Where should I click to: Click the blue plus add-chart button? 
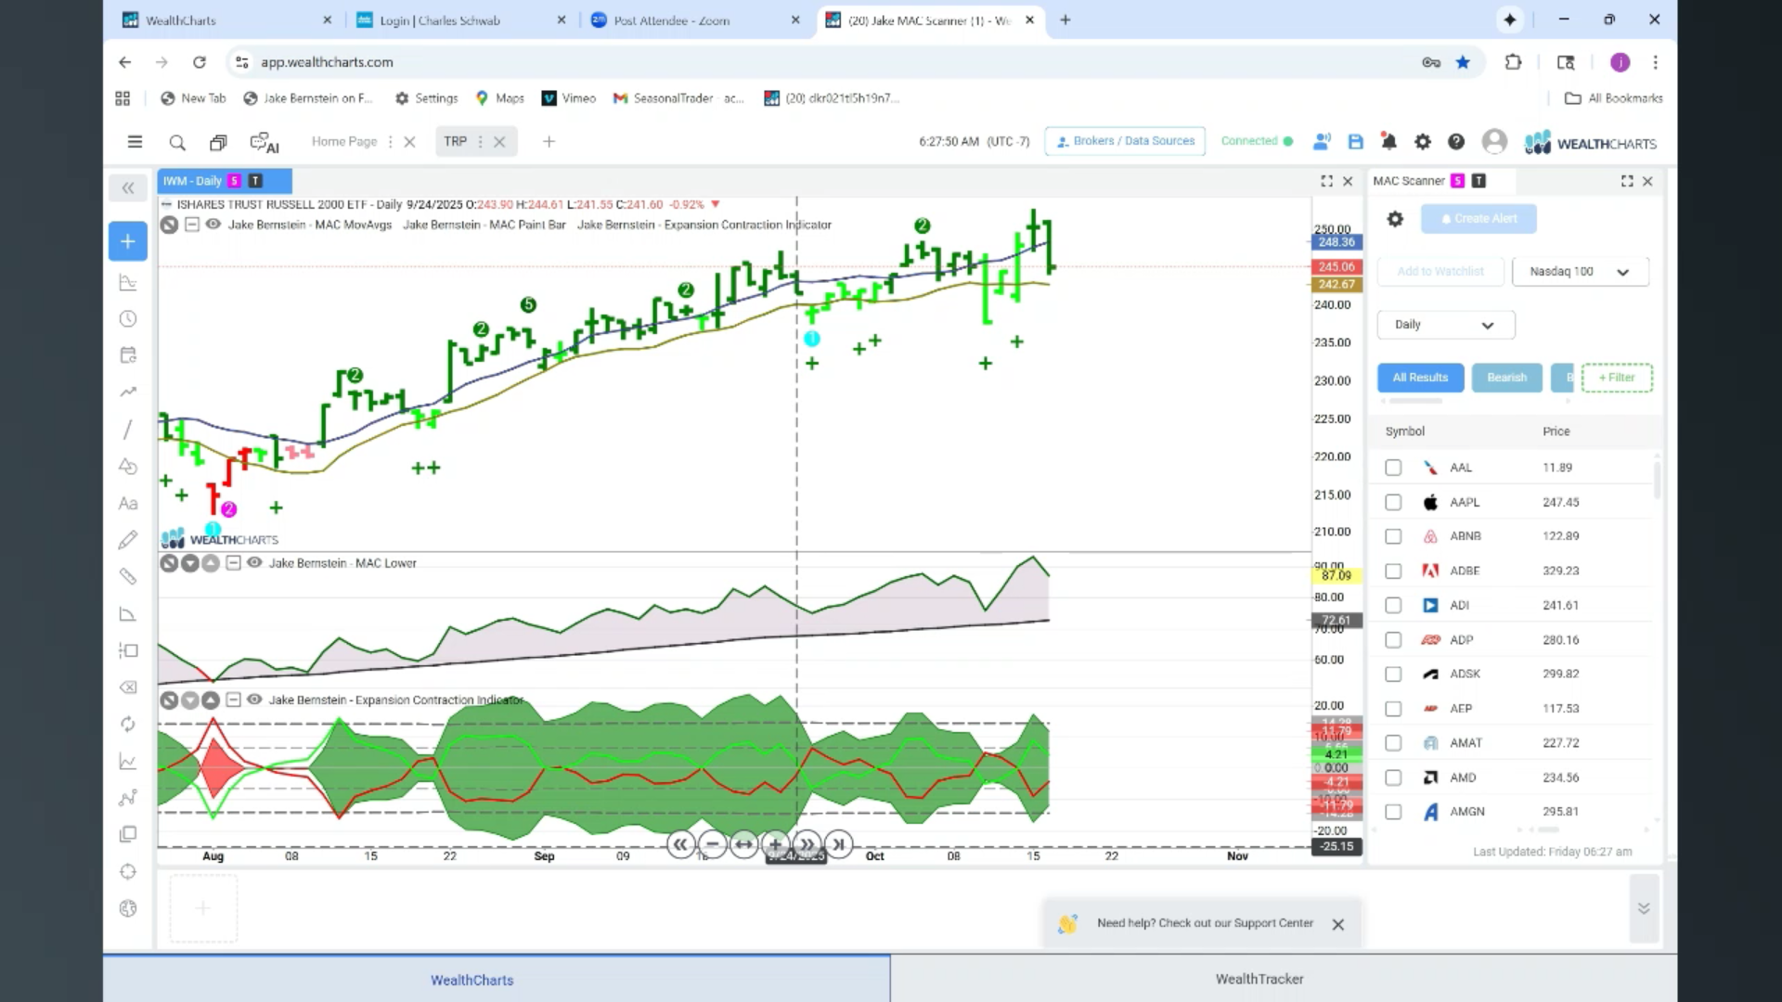(x=128, y=241)
